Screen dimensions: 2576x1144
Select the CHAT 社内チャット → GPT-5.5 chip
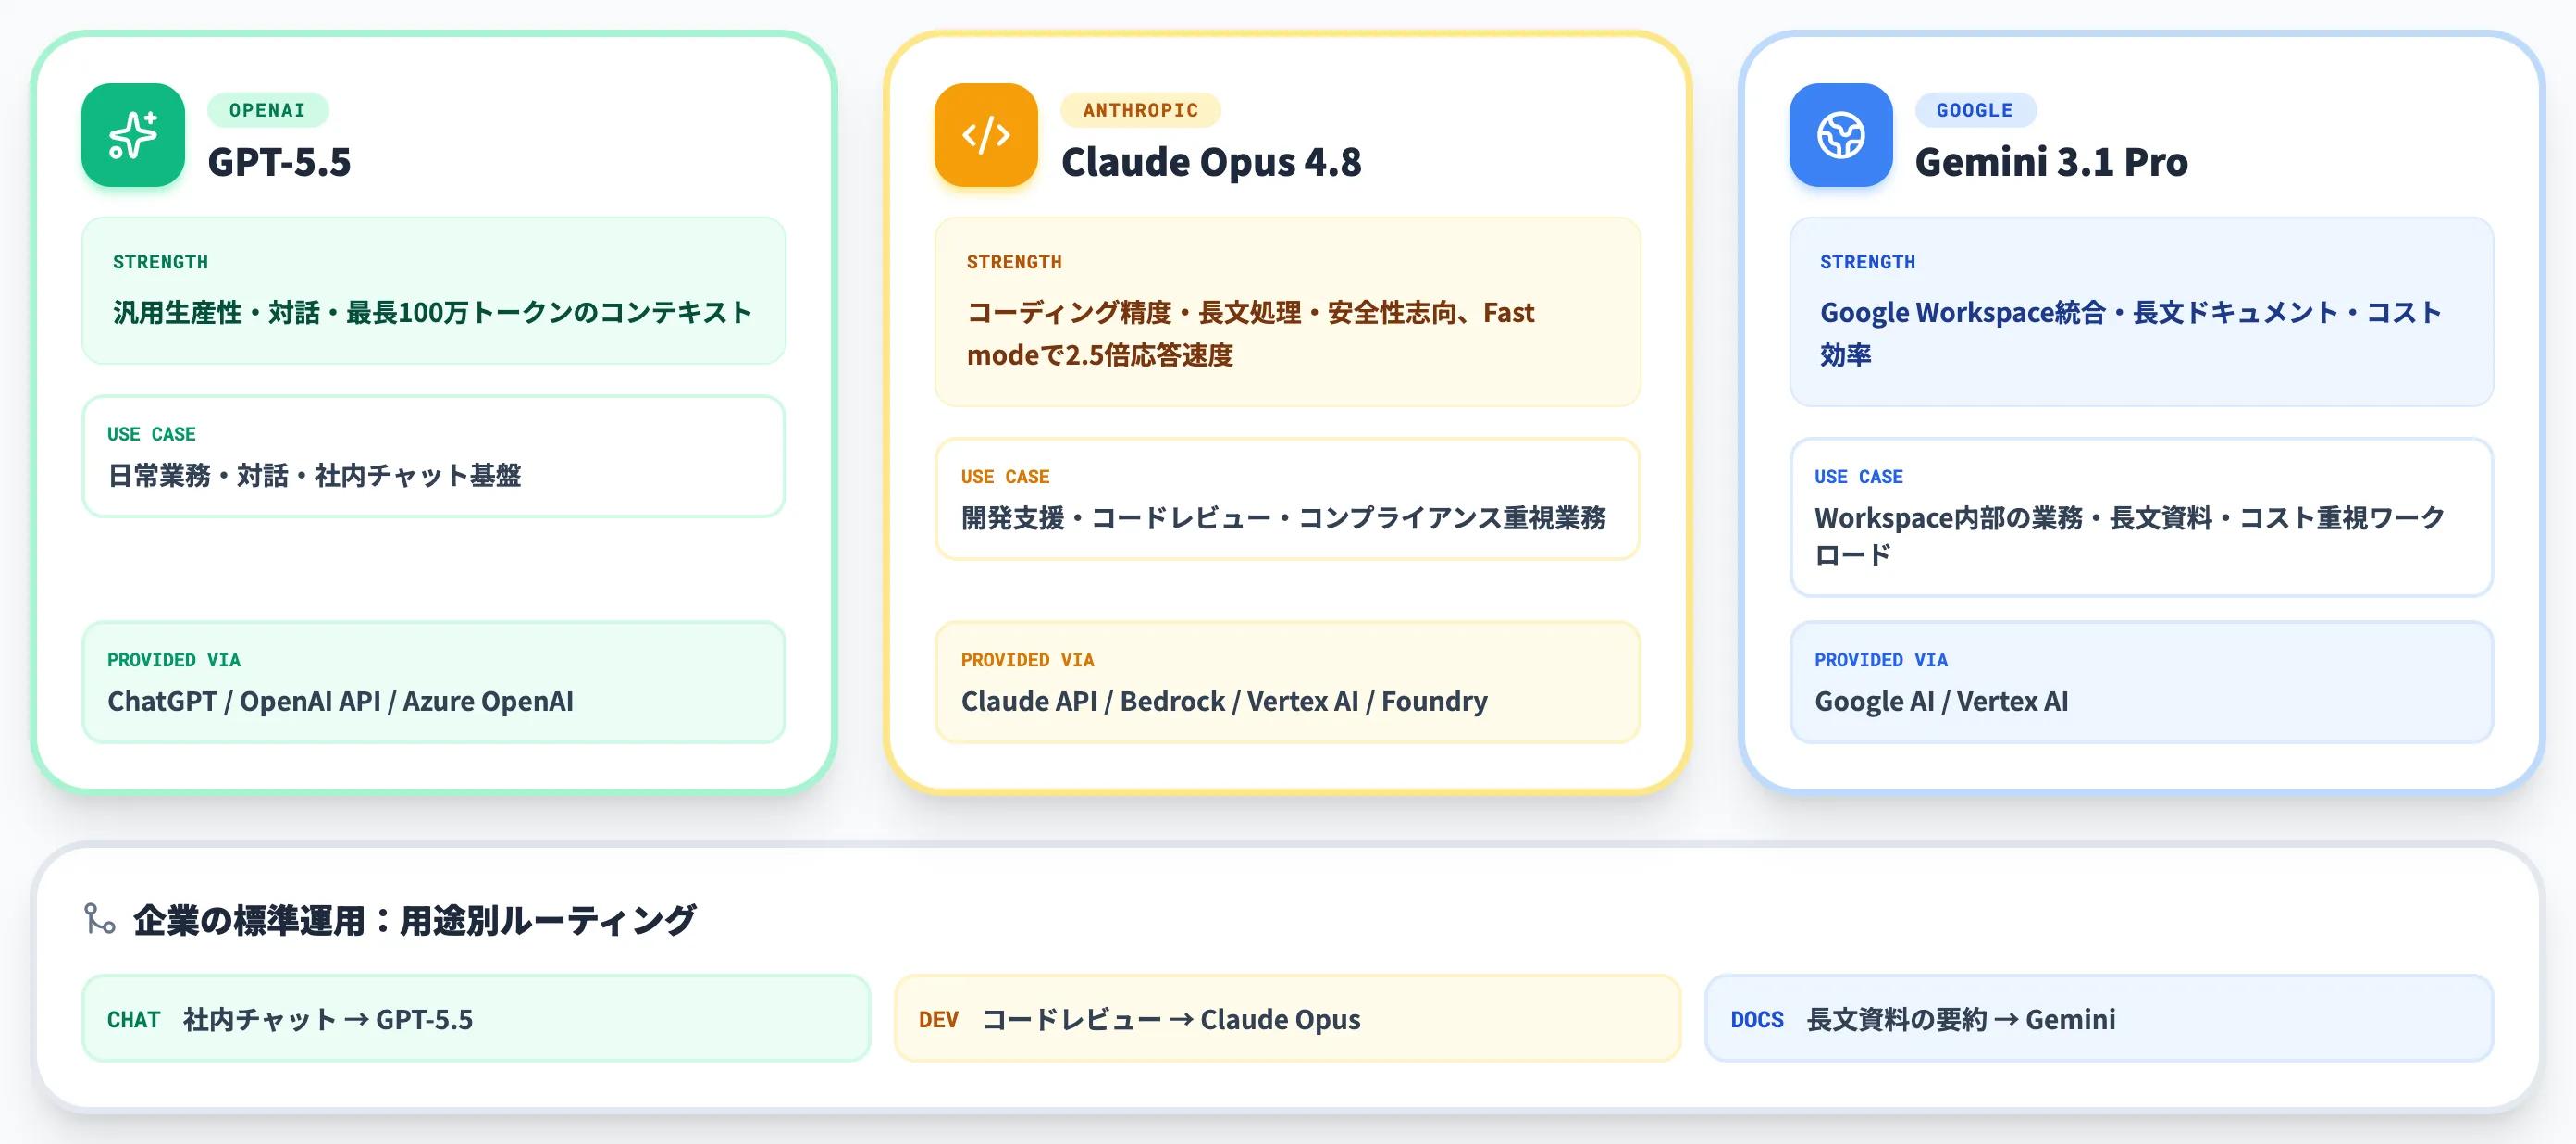click(x=476, y=1019)
